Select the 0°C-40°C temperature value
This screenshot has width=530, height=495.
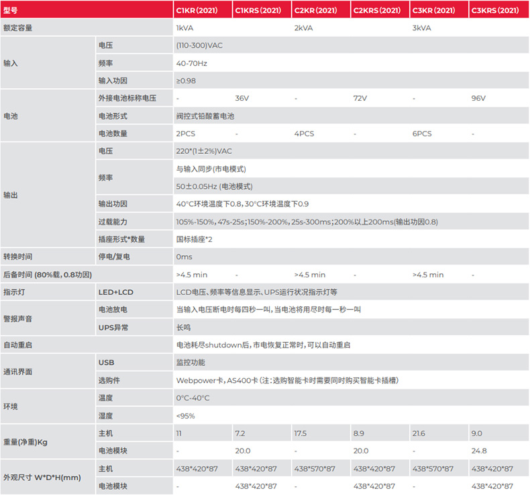click(193, 398)
